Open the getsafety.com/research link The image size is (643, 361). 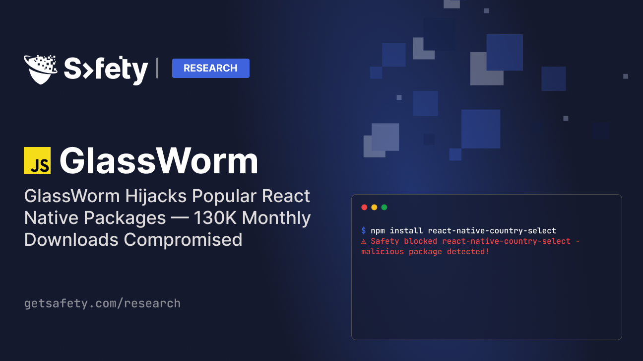(x=102, y=303)
